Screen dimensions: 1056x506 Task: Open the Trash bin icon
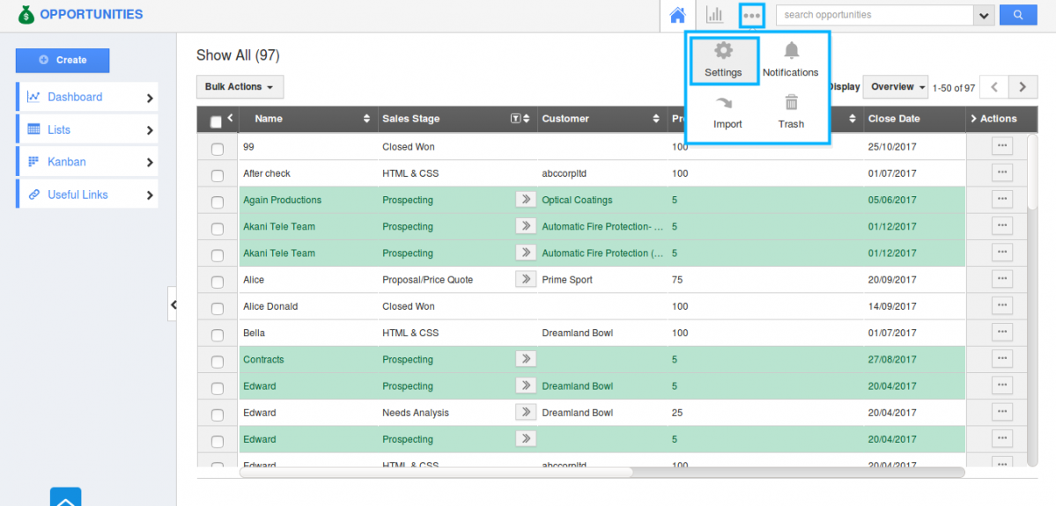[791, 112]
